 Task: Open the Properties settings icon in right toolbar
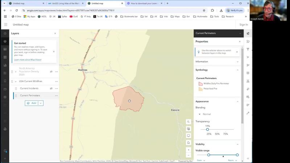click(x=248, y=33)
